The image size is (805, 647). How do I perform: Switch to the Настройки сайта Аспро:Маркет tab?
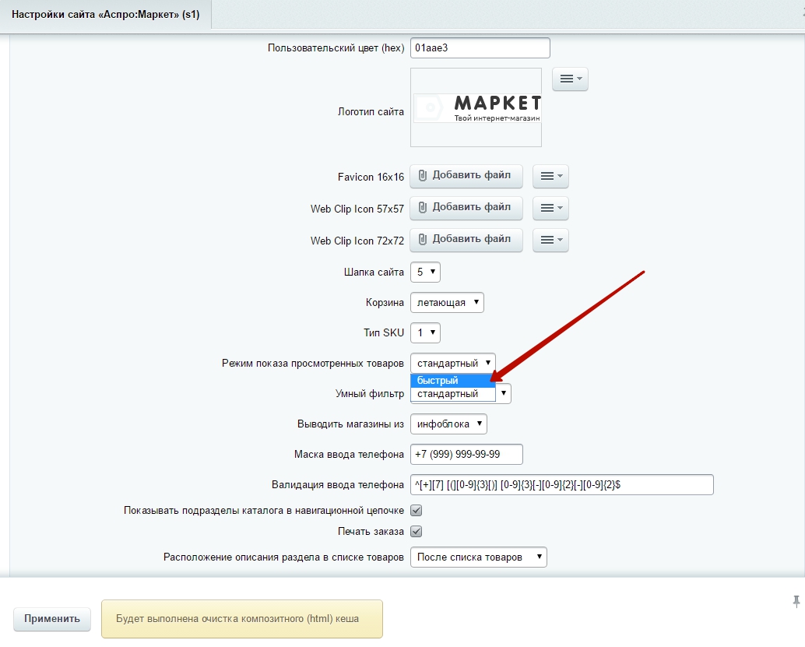pos(105,16)
